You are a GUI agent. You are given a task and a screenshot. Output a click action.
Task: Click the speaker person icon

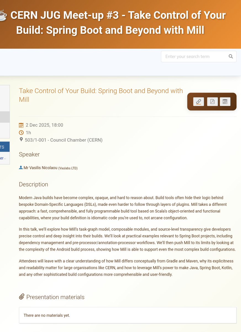click(x=21, y=168)
